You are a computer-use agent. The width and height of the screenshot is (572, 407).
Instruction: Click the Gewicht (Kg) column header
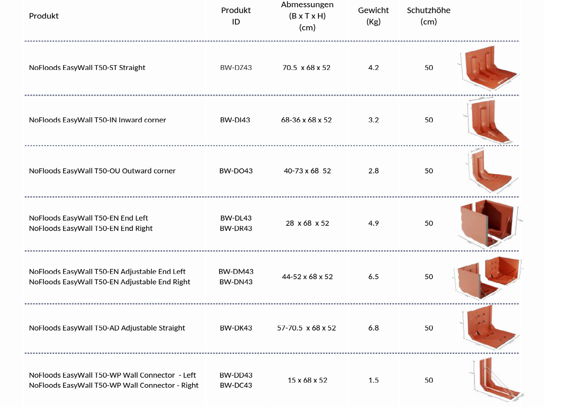[x=373, y=16]
